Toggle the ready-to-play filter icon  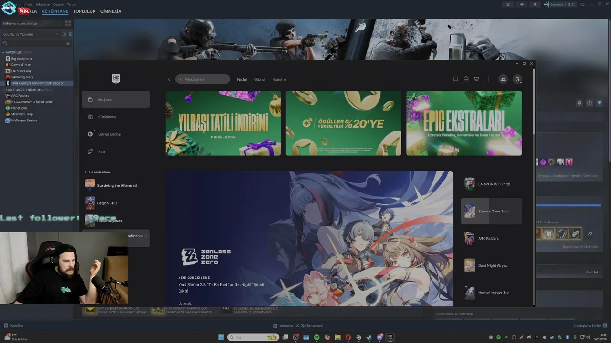[70, 34]
